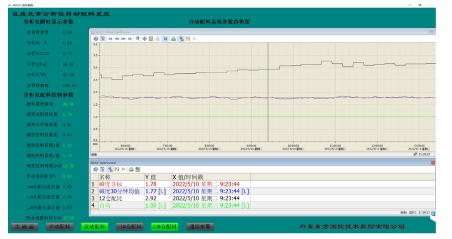The image size is (452, 239).
Task: Select 12#仓配料 button
Action: [165, 227]
